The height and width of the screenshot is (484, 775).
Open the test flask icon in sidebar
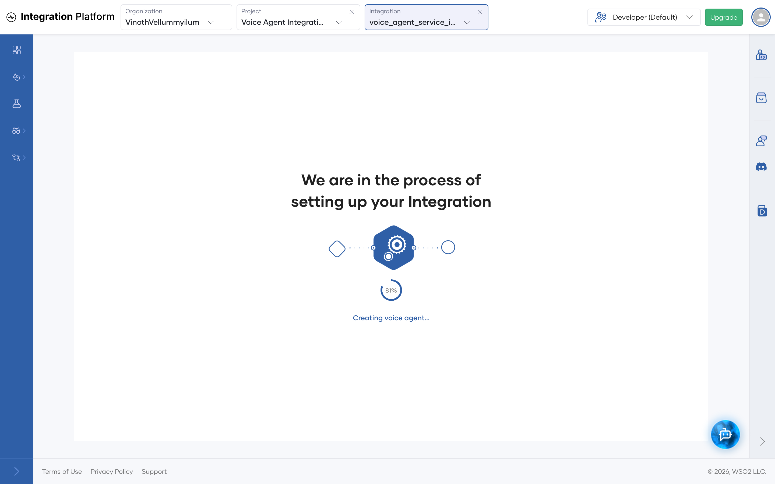point(17,104)
